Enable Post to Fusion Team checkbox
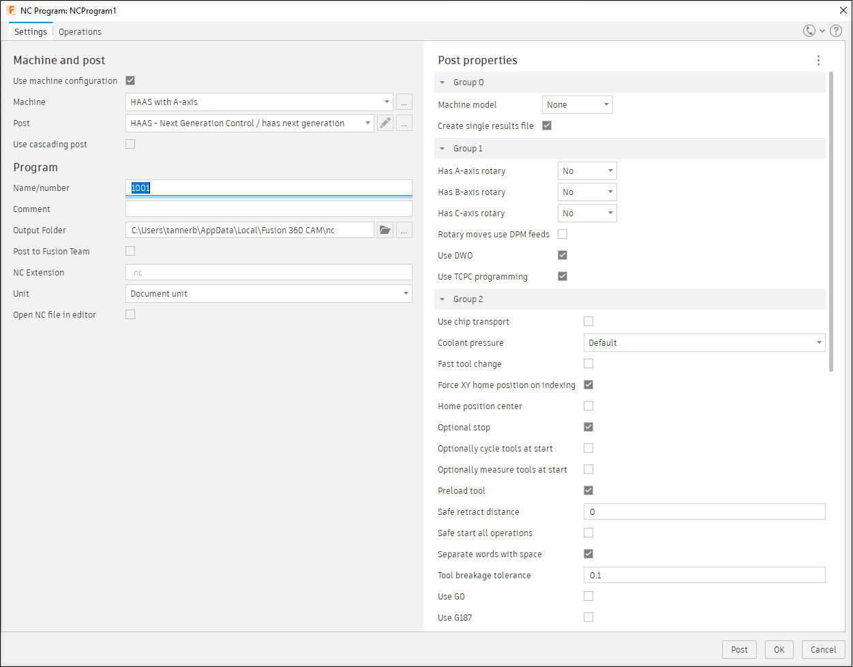Image resolution: width=853 pixels, height=667 pixels. [x=130, y=251]
